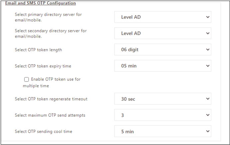Click the 'Enable OTP token use for' label

click(x=56, y=79)
